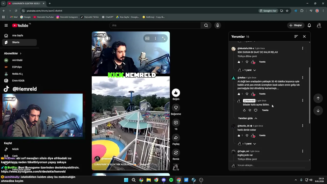Viewport: 327px width, 184px height.
Task: Open @Hemreld channel link on Short
Action: (107, 159)
